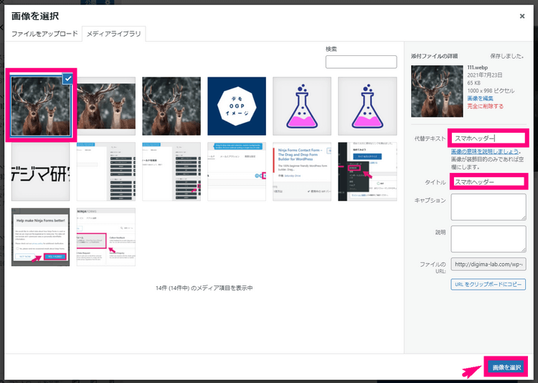Image resolution: width=538 pixels, height=383 pixels.
Task: Click the 2021年7月23日 date text
Action: coord(485,75)
